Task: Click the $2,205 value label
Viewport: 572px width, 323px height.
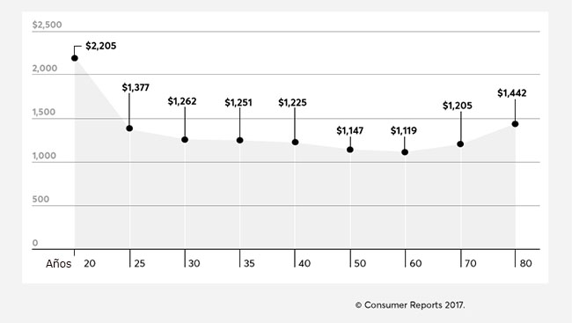Action: click(x=101, y=46)
